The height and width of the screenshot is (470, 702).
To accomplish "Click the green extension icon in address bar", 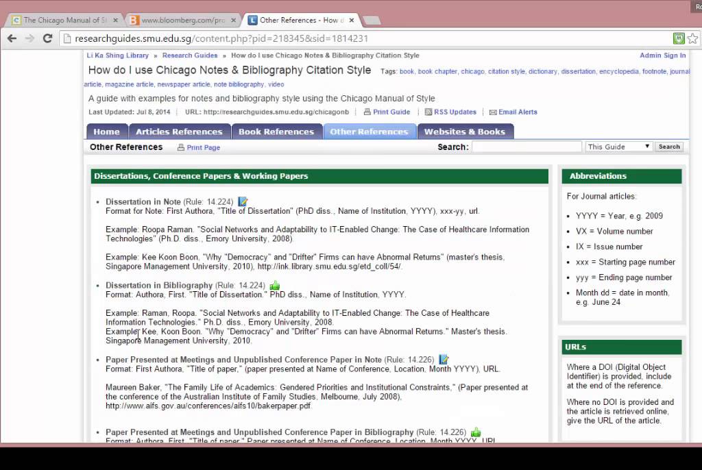I will [679, 38].
